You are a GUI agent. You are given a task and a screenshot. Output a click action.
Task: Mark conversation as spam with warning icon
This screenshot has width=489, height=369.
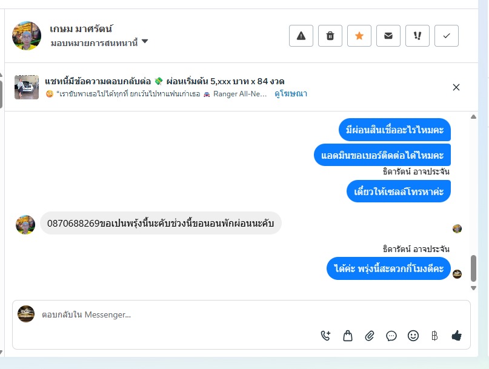[x=301, y=36]
